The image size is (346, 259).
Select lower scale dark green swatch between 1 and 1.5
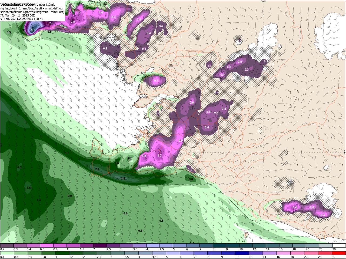[62, 253]
